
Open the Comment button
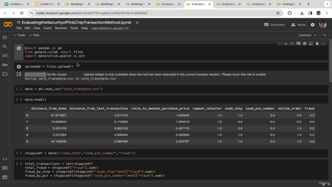click(x=274, y=25)
